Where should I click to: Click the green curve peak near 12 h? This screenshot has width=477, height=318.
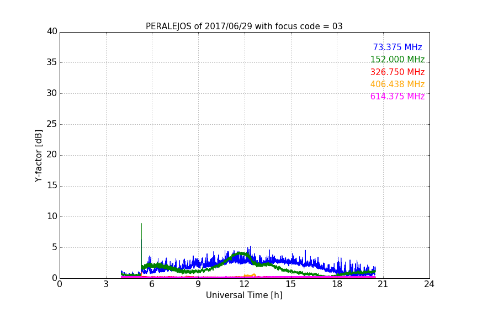(241, 253)
